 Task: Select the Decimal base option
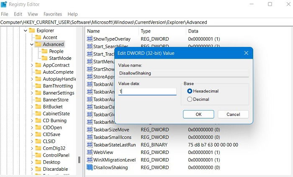coord(198,99)
